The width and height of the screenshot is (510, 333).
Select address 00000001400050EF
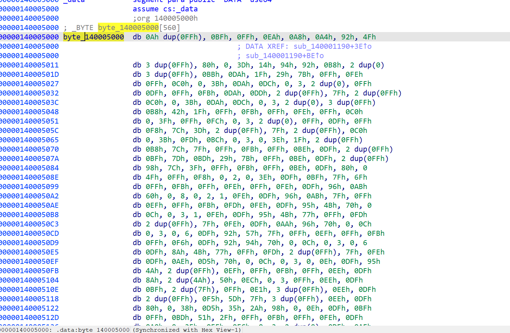(x=29, y=262)
